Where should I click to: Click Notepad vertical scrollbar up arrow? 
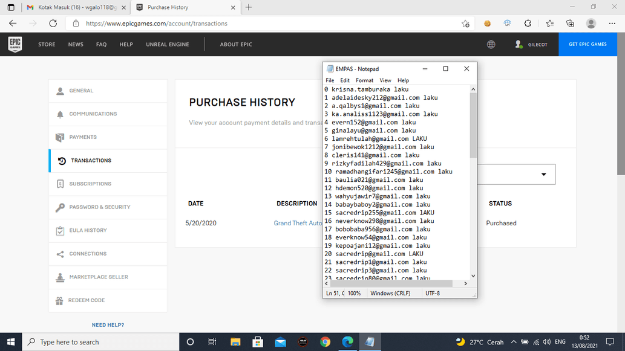473,89
